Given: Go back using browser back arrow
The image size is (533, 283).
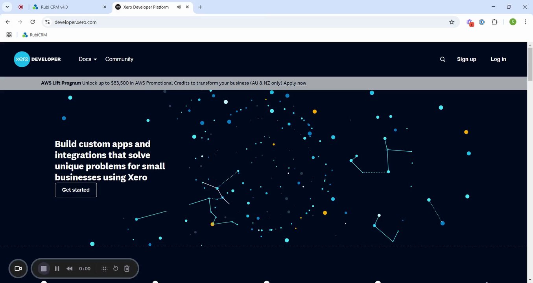Looking at the screenshot, I should coord(7,22).
